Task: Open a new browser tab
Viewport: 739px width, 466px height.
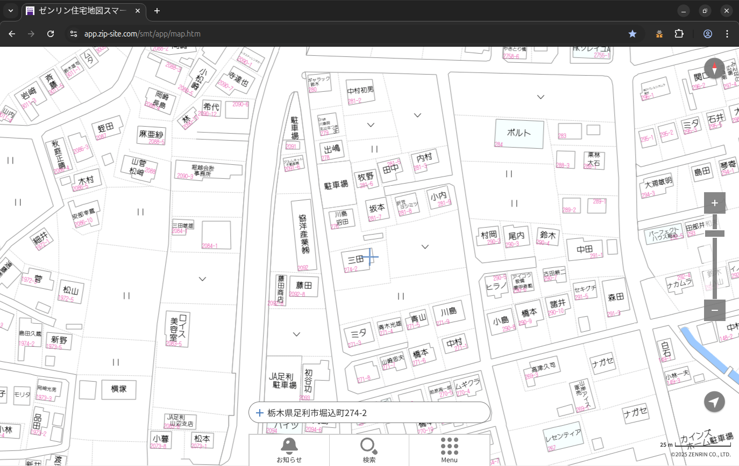Action: tap(157, 11)
